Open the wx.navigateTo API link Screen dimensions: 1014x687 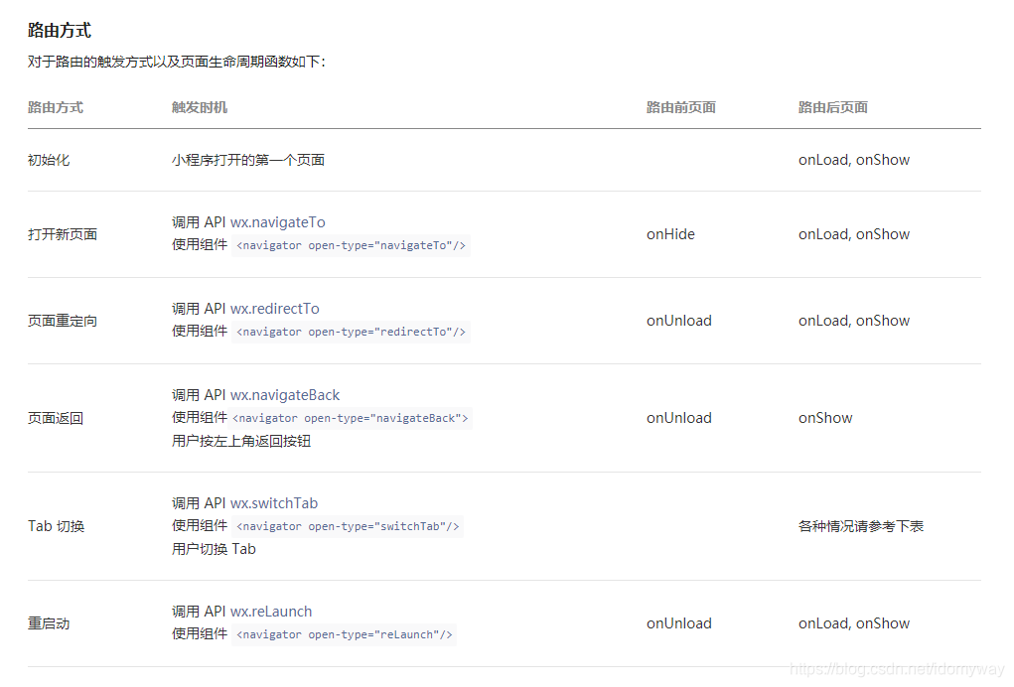278,222
